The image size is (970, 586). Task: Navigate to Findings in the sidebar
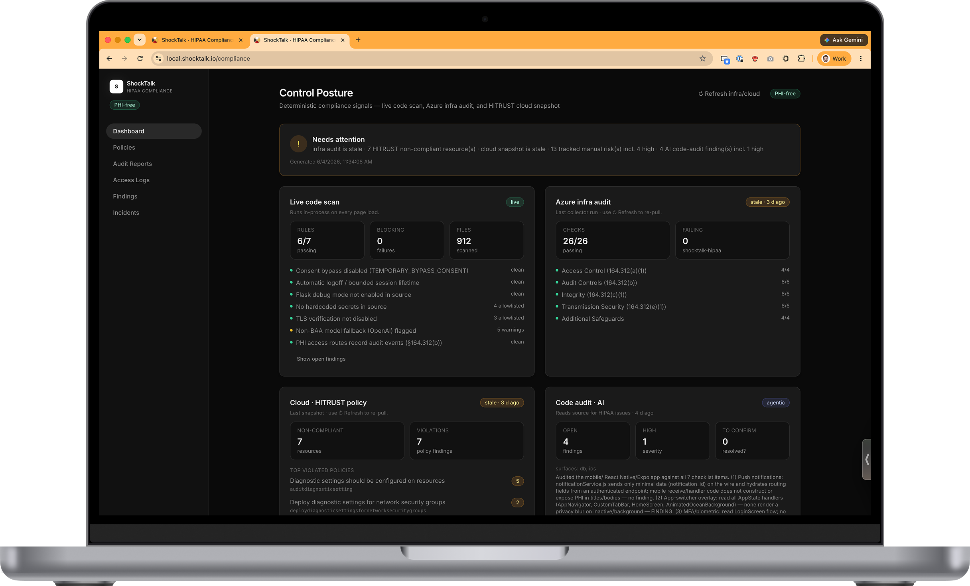[154, 197]
